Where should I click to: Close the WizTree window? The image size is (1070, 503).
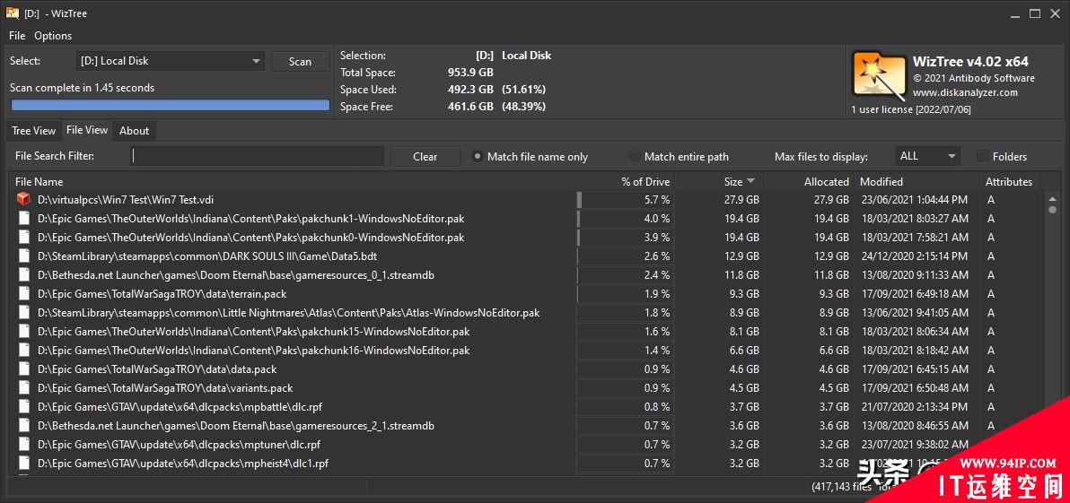click(x=1056, y=13)
